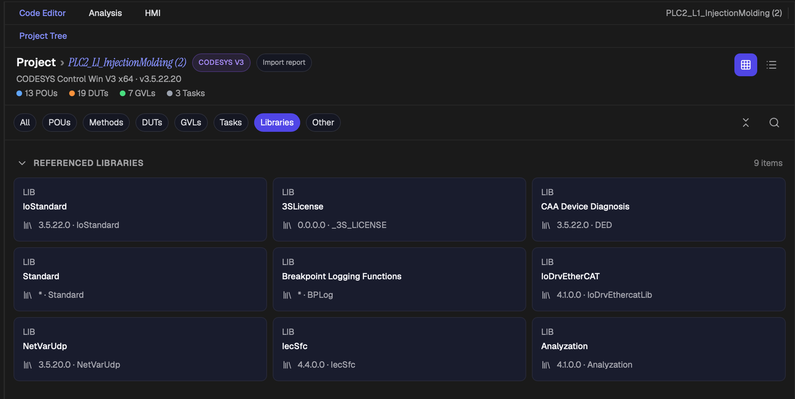Switch to list view layout
The height and width of the screenshot is (399, 795).
tap(772, 65)
